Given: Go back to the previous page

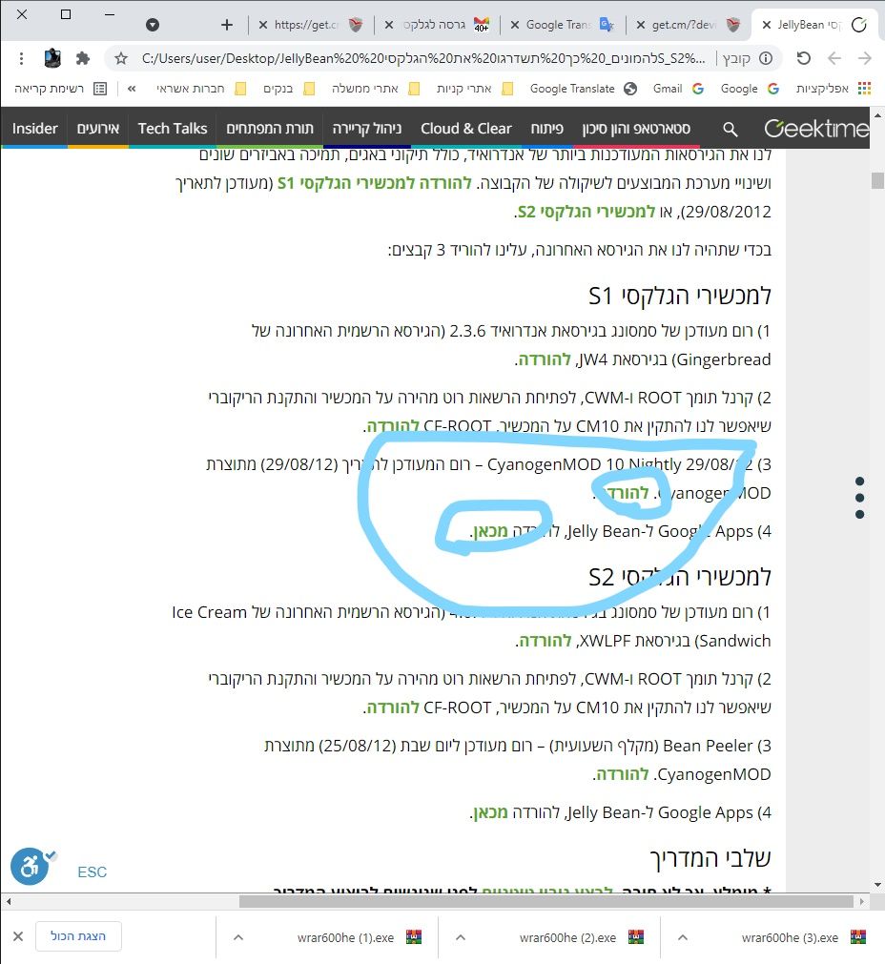Looking at the screenshot, I should [834, 58].
